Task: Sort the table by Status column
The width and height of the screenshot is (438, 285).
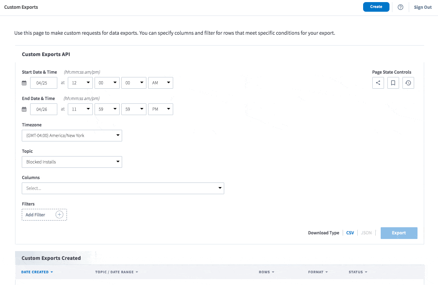Action: pyautogui.click(x=358, y=272)
